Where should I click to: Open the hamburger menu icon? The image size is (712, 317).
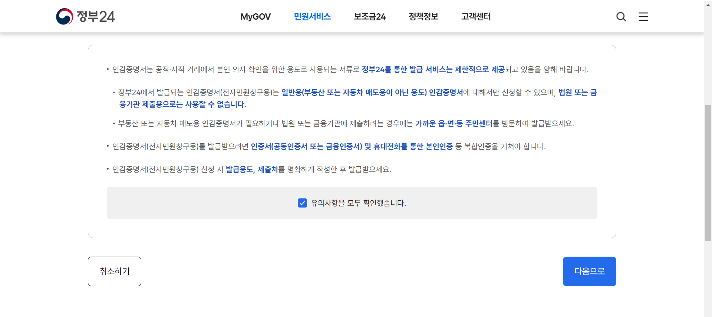coord(643,17)
